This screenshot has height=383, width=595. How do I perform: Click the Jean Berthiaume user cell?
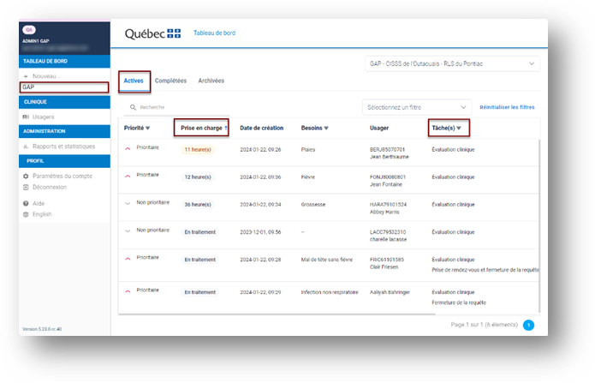(x=390, y=153)
